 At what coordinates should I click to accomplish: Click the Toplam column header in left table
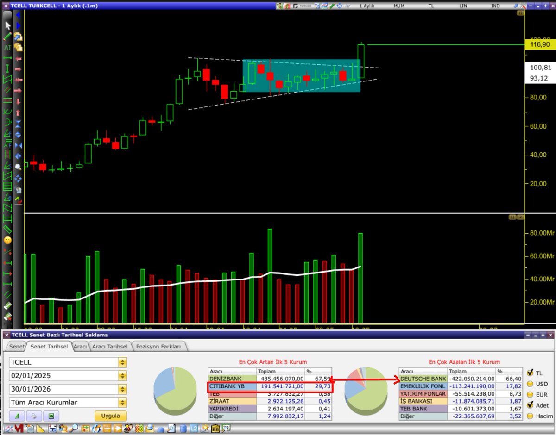click(x=280, y=371)
